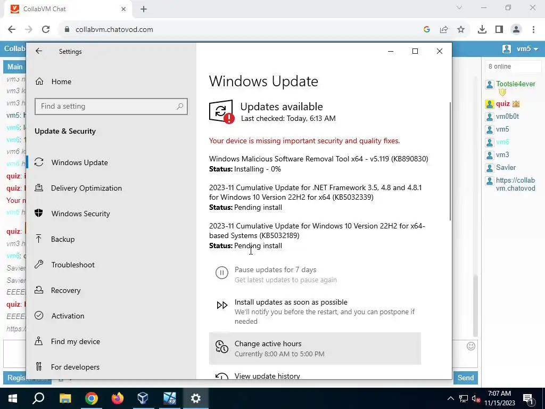Open Chrome profile avatar
The height and width of the screenshot is (409, 545).
pos(516,30)
